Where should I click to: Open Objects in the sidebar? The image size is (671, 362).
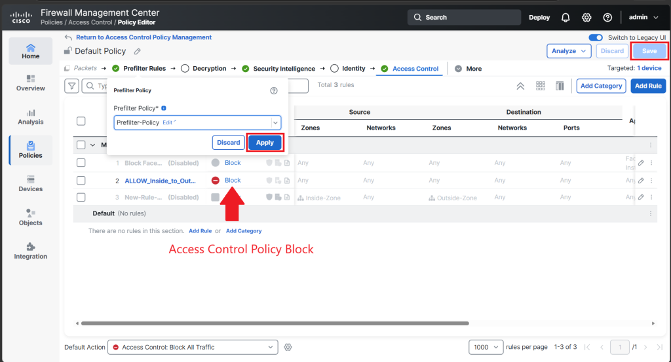click(30, 217)
